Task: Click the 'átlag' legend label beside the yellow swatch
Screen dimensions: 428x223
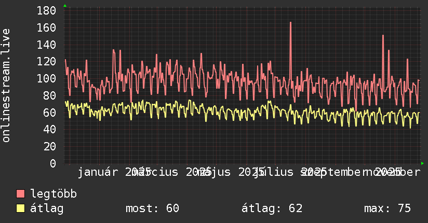Action: coord(47,208)
